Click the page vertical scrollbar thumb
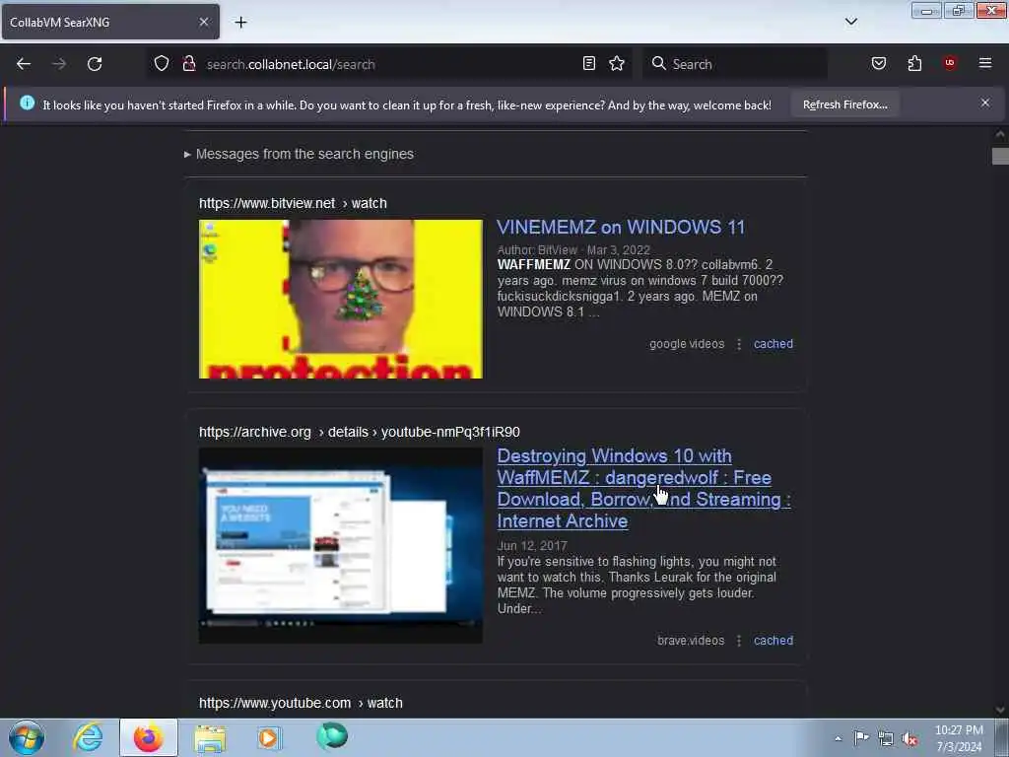The height and width of the screenshot is (757, 1009). point(999,156)
